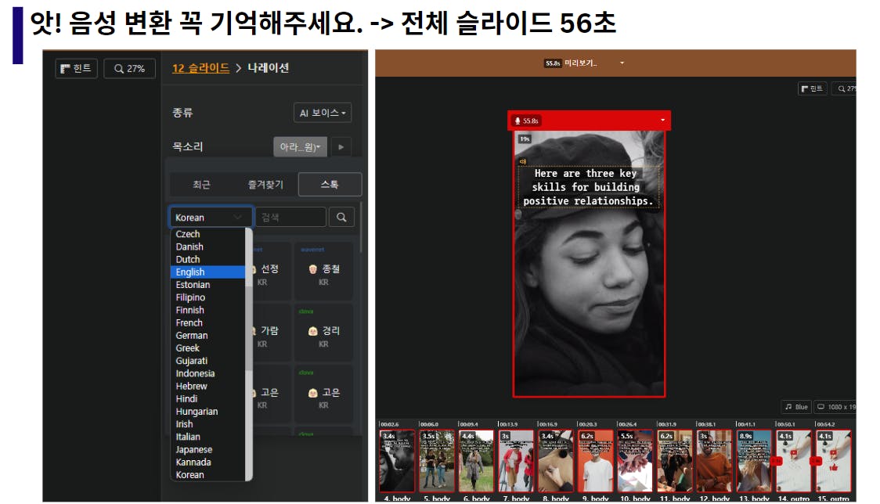880x504 pixels.
Task: Choose Italian from the language list
Action: pyautogui.click(x=207, y=437)
